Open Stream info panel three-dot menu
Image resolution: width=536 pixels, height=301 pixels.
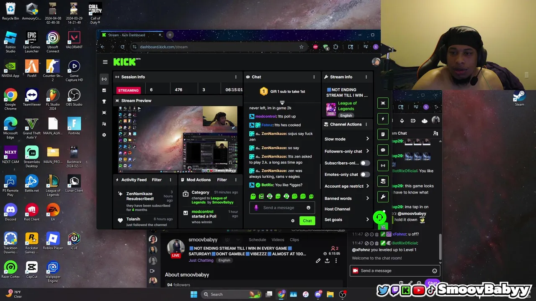pos(366,77)
